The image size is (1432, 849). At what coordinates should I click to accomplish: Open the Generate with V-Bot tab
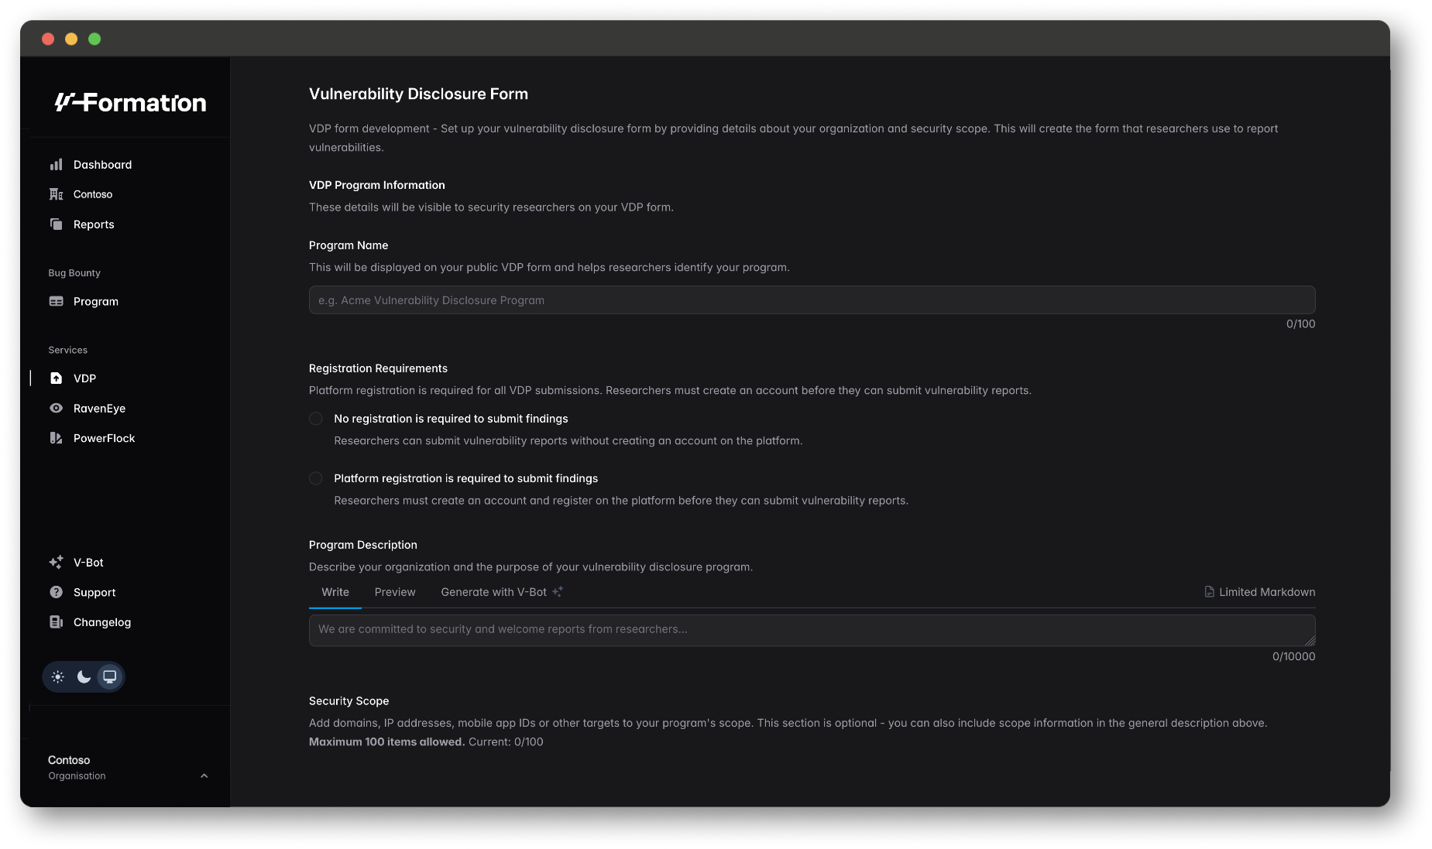tap(501, 592)
